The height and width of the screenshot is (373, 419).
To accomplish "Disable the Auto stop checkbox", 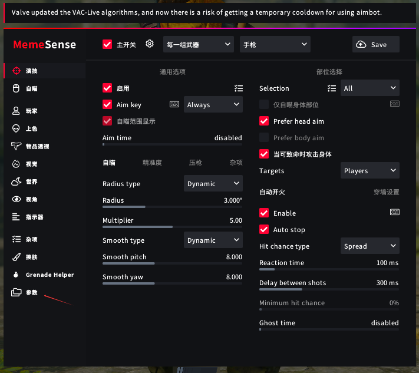I will tap(264, 230).
